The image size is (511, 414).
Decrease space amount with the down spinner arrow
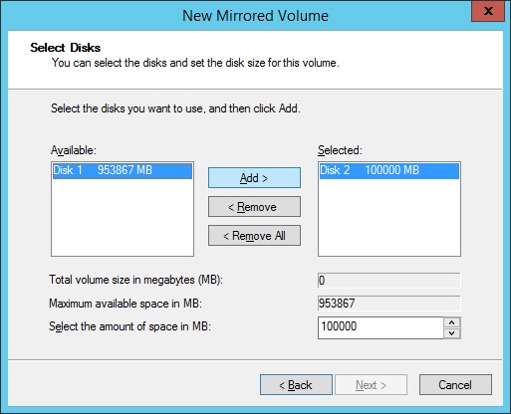(x=452, y=333)
